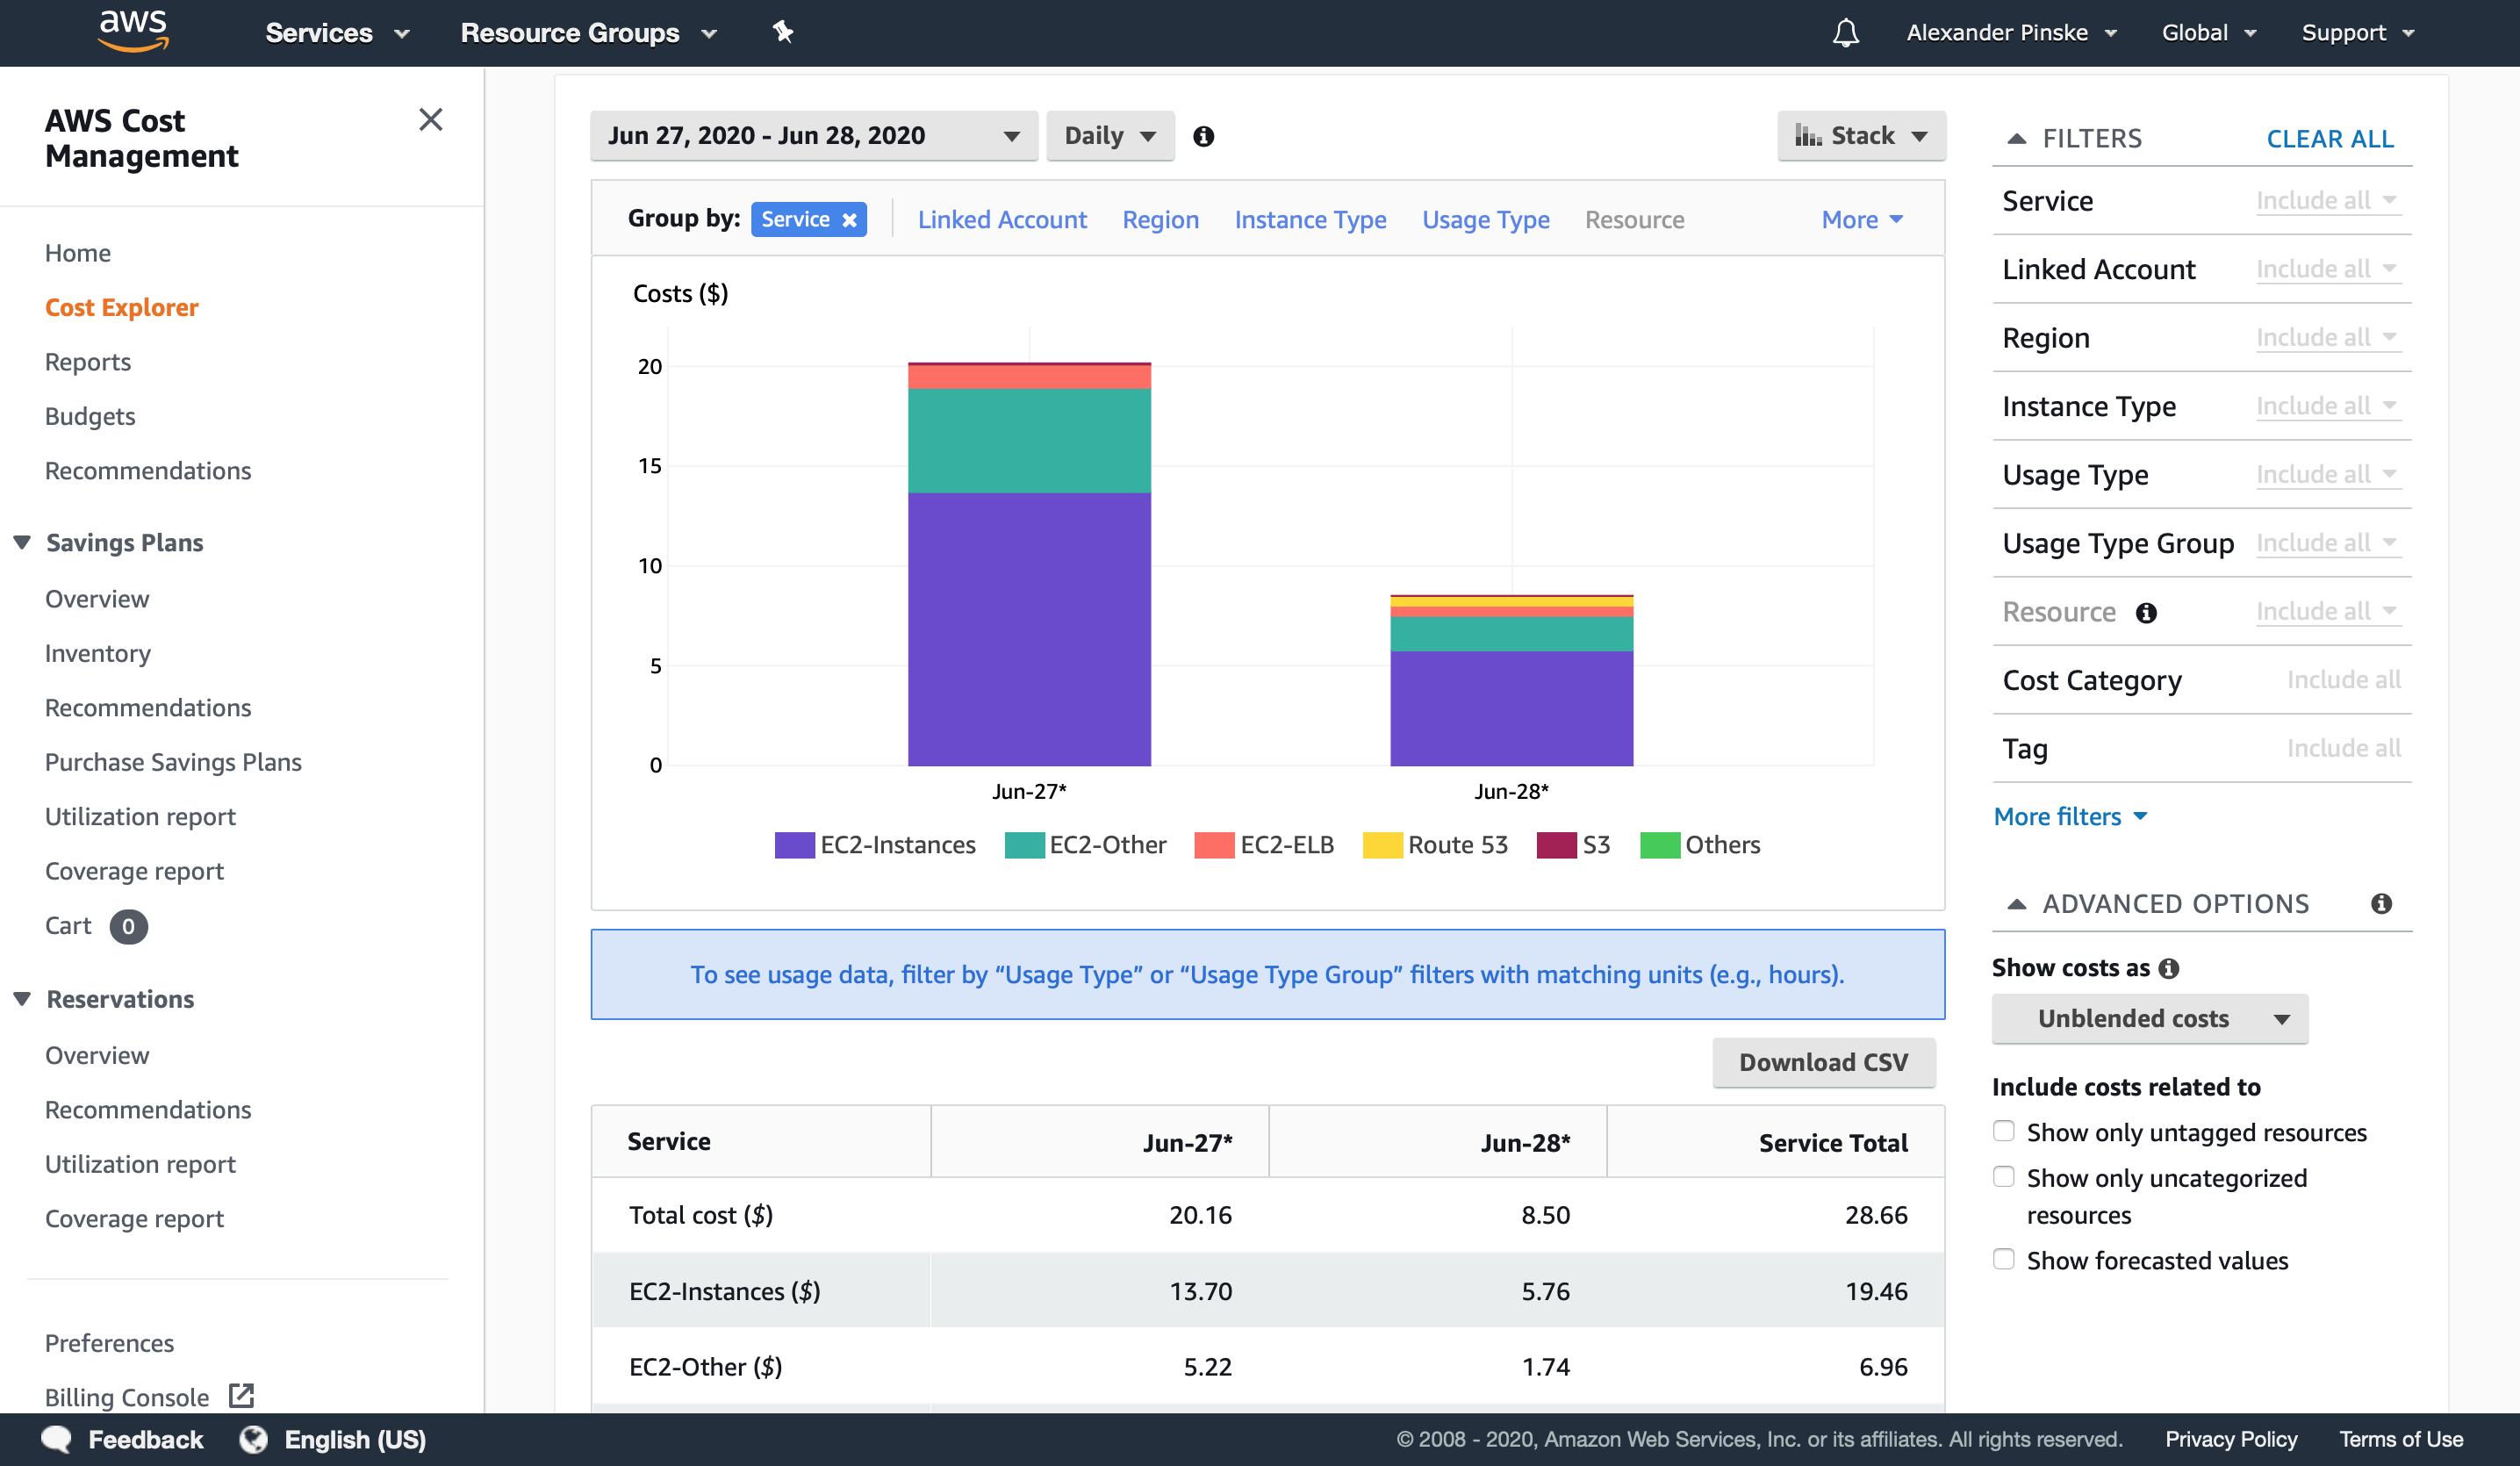
Task: Close the AWS Cost Management sidebar
Action: click(x=430, y=120)
